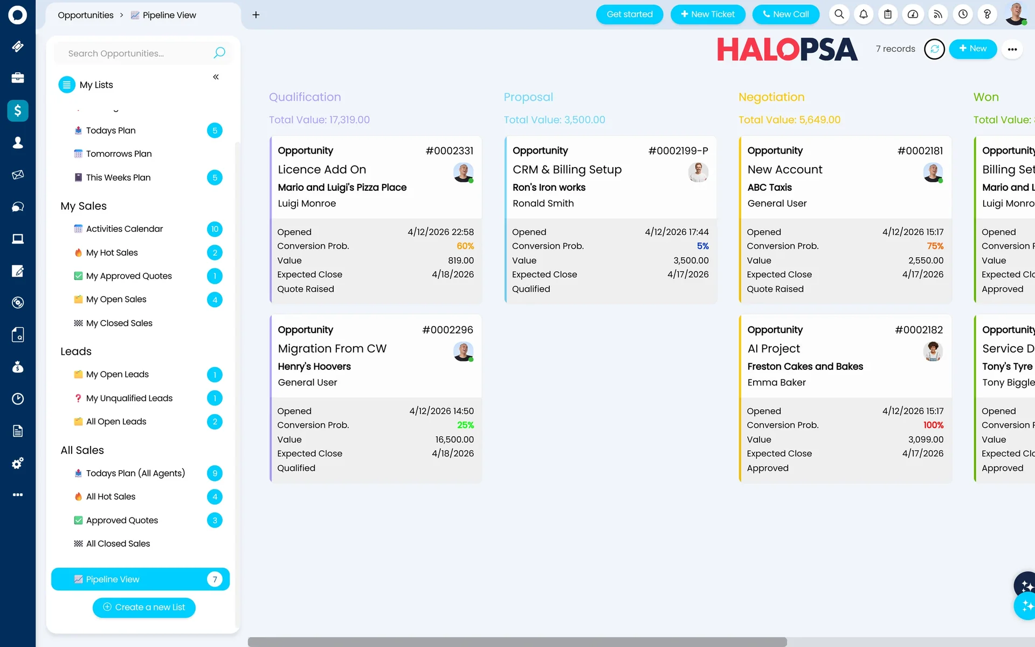Open the New Account opportunity card

(845, 219)
